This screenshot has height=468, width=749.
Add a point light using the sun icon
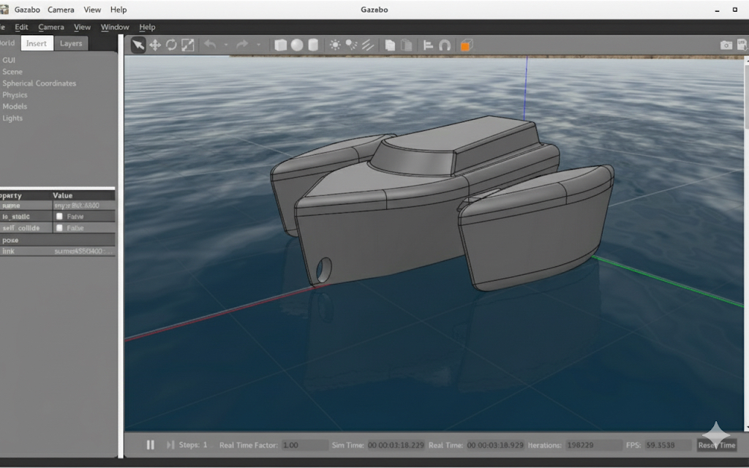click(335, 45)
